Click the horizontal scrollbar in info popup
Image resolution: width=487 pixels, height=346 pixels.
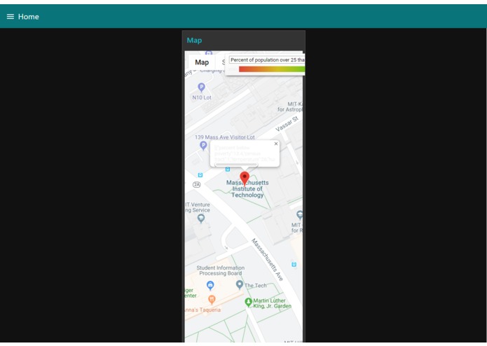click(x=236, y=165)
